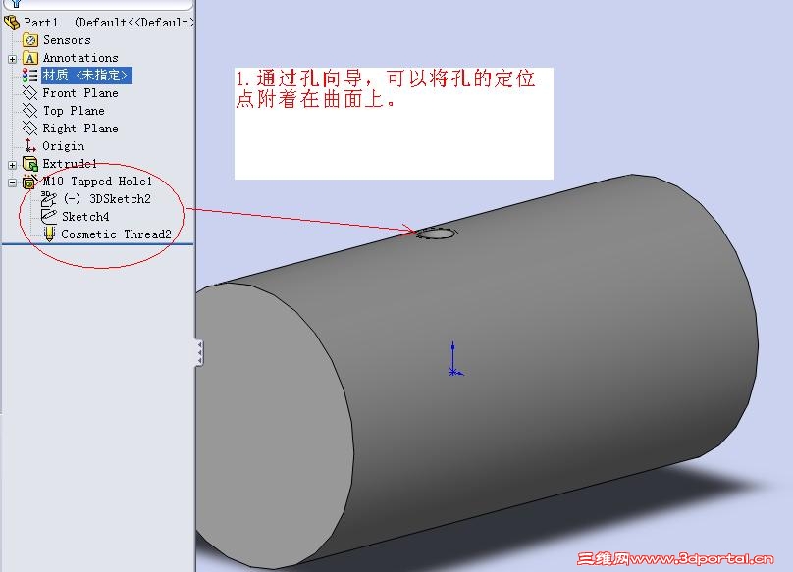Select (-) 3DSketch2 label
The image size is (793, 572).
pos(107,199)
